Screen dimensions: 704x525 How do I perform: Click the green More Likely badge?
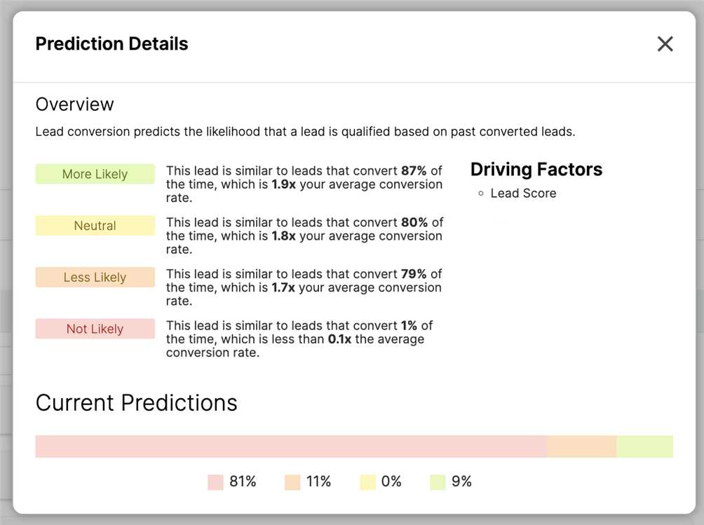point(95,175)
